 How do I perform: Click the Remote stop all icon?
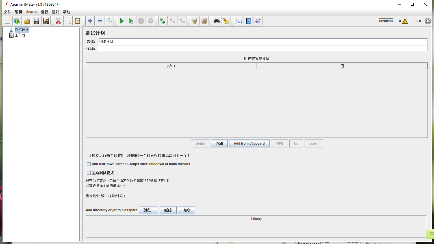pos(173,21)
